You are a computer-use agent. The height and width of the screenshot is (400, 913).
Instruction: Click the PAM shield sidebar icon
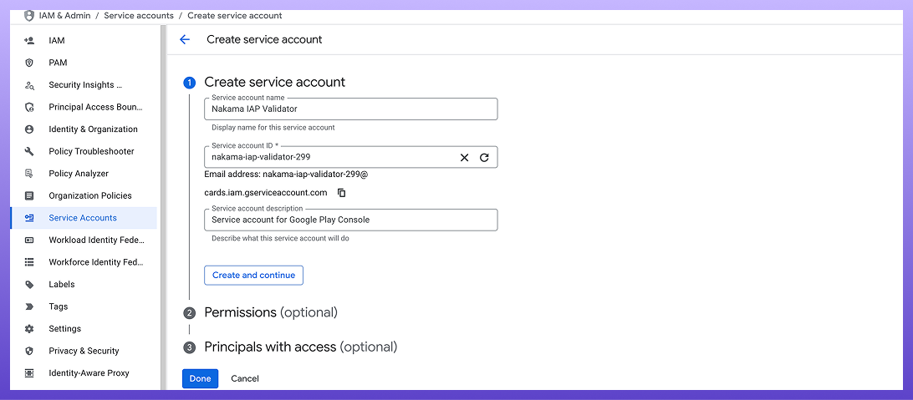[x=29, y=63]
